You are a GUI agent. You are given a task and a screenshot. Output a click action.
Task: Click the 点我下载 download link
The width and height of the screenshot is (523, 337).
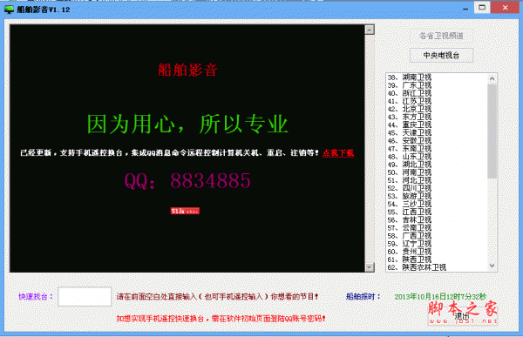[x=338, y=153]
